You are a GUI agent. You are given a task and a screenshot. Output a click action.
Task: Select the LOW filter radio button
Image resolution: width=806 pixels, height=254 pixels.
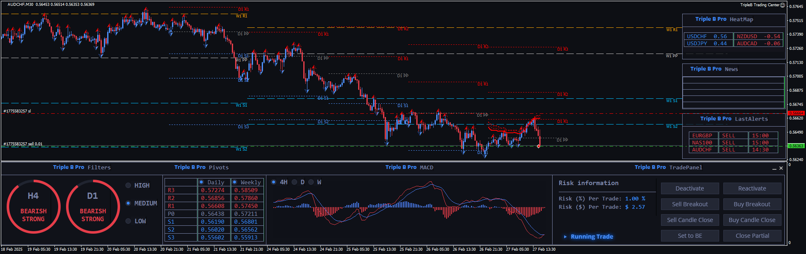pyautogui.click(x=128, y=221)
